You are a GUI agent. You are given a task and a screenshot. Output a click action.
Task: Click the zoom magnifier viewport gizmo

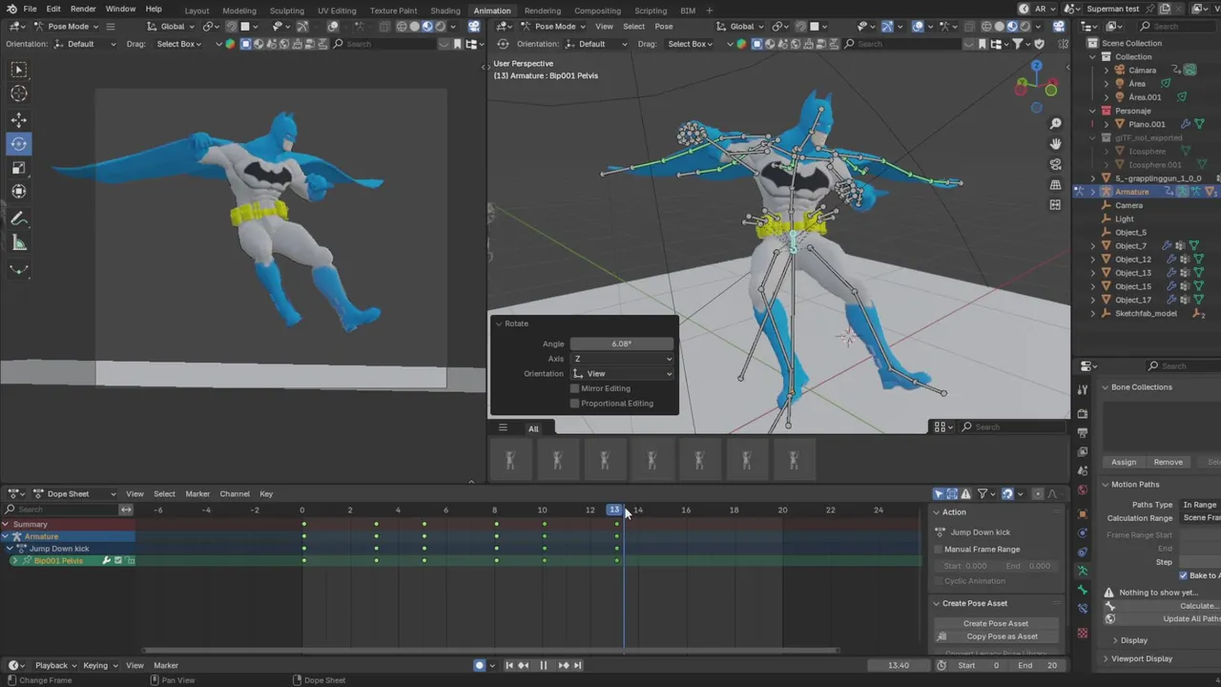click(x=1055, y=124)
